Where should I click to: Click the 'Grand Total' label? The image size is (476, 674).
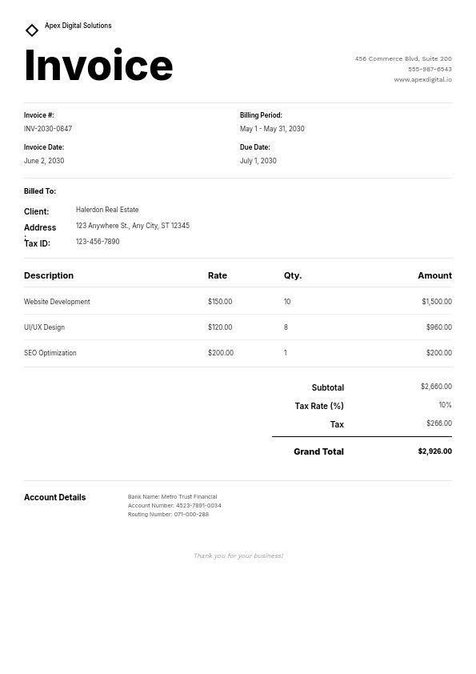coord(318,451)
